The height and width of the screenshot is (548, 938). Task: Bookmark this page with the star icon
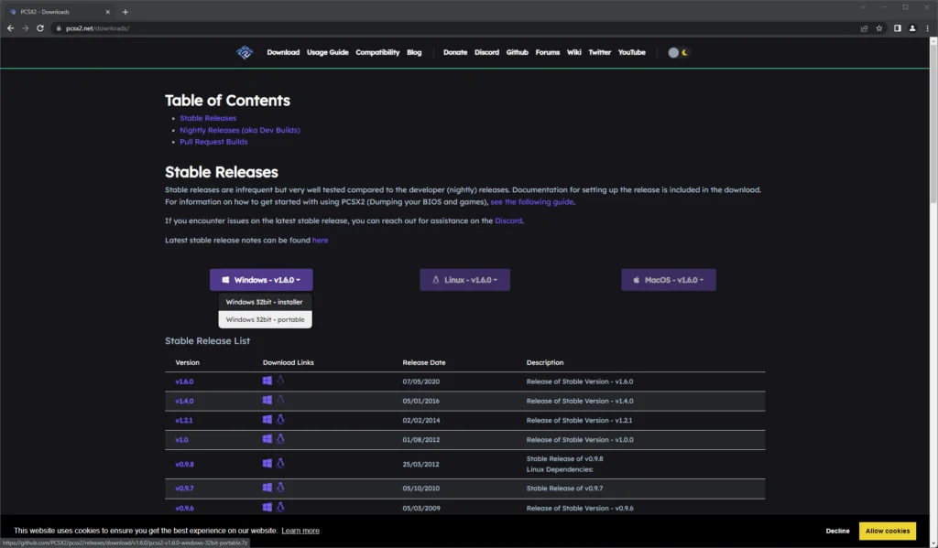point(878,28)
